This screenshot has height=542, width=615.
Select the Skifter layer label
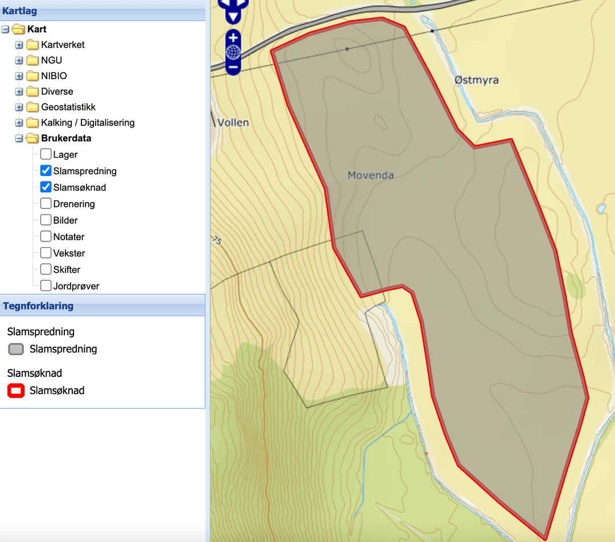pyautogui.click(x=67, y=269)
